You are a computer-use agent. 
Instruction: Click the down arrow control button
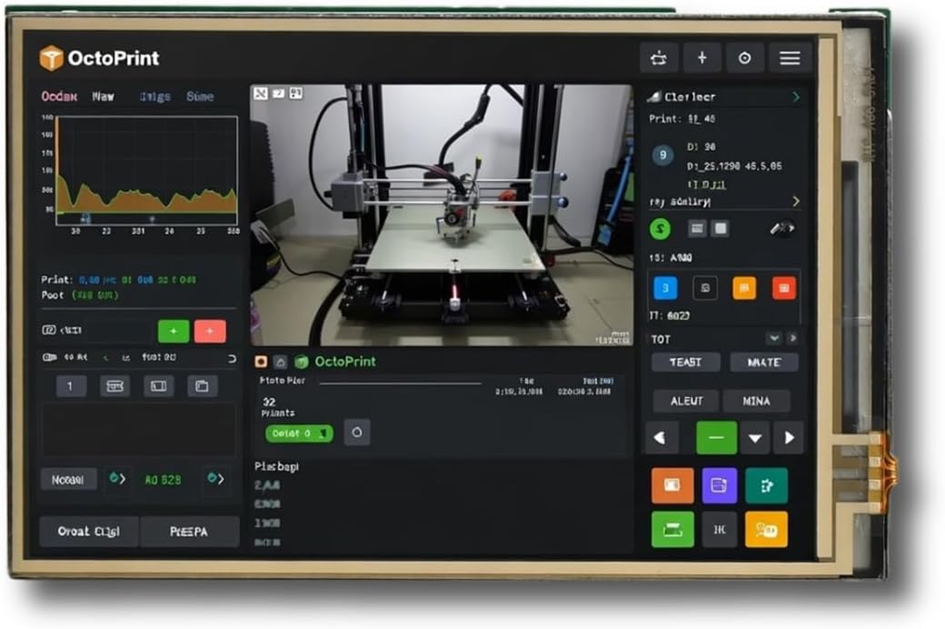click(x=754, y=438)
